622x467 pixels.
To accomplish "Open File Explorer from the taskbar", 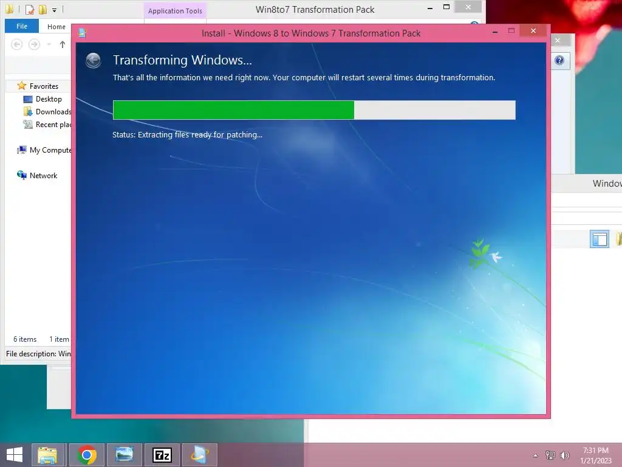I will (47, 455).
